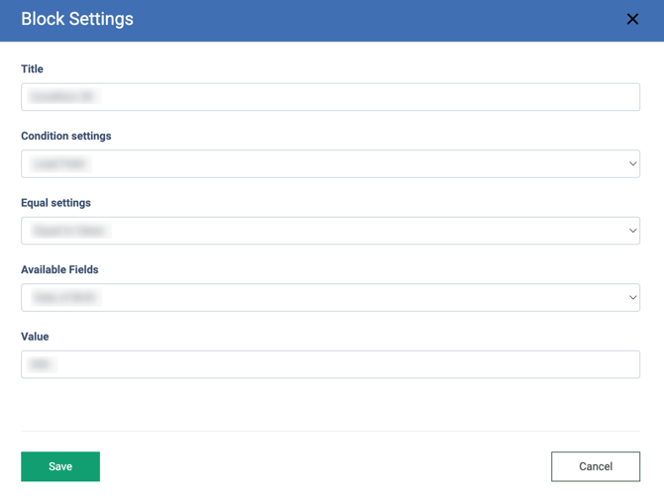The width and height of the screenshot is (664, 498).
Task: Click the Equal settings chevron arrow
Action: (632, 231)
